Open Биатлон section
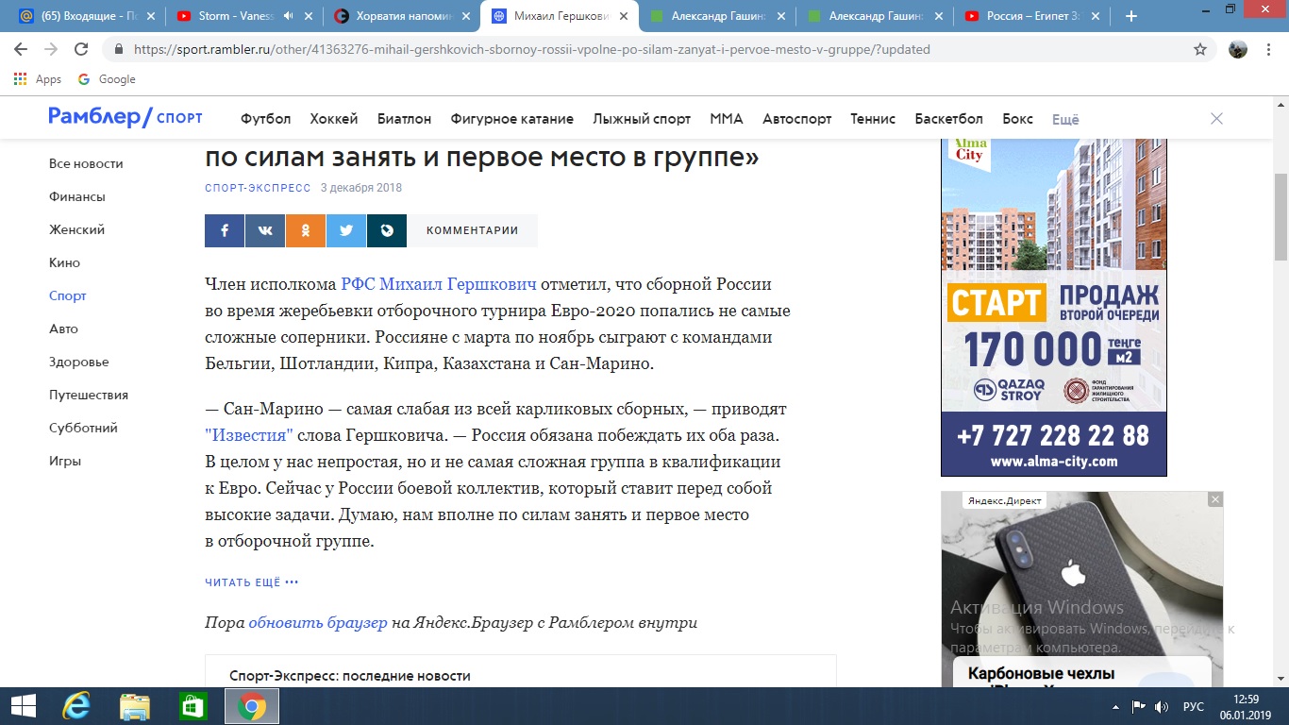This screenshot has height=725, width=1289. click(x=404, y=119)
